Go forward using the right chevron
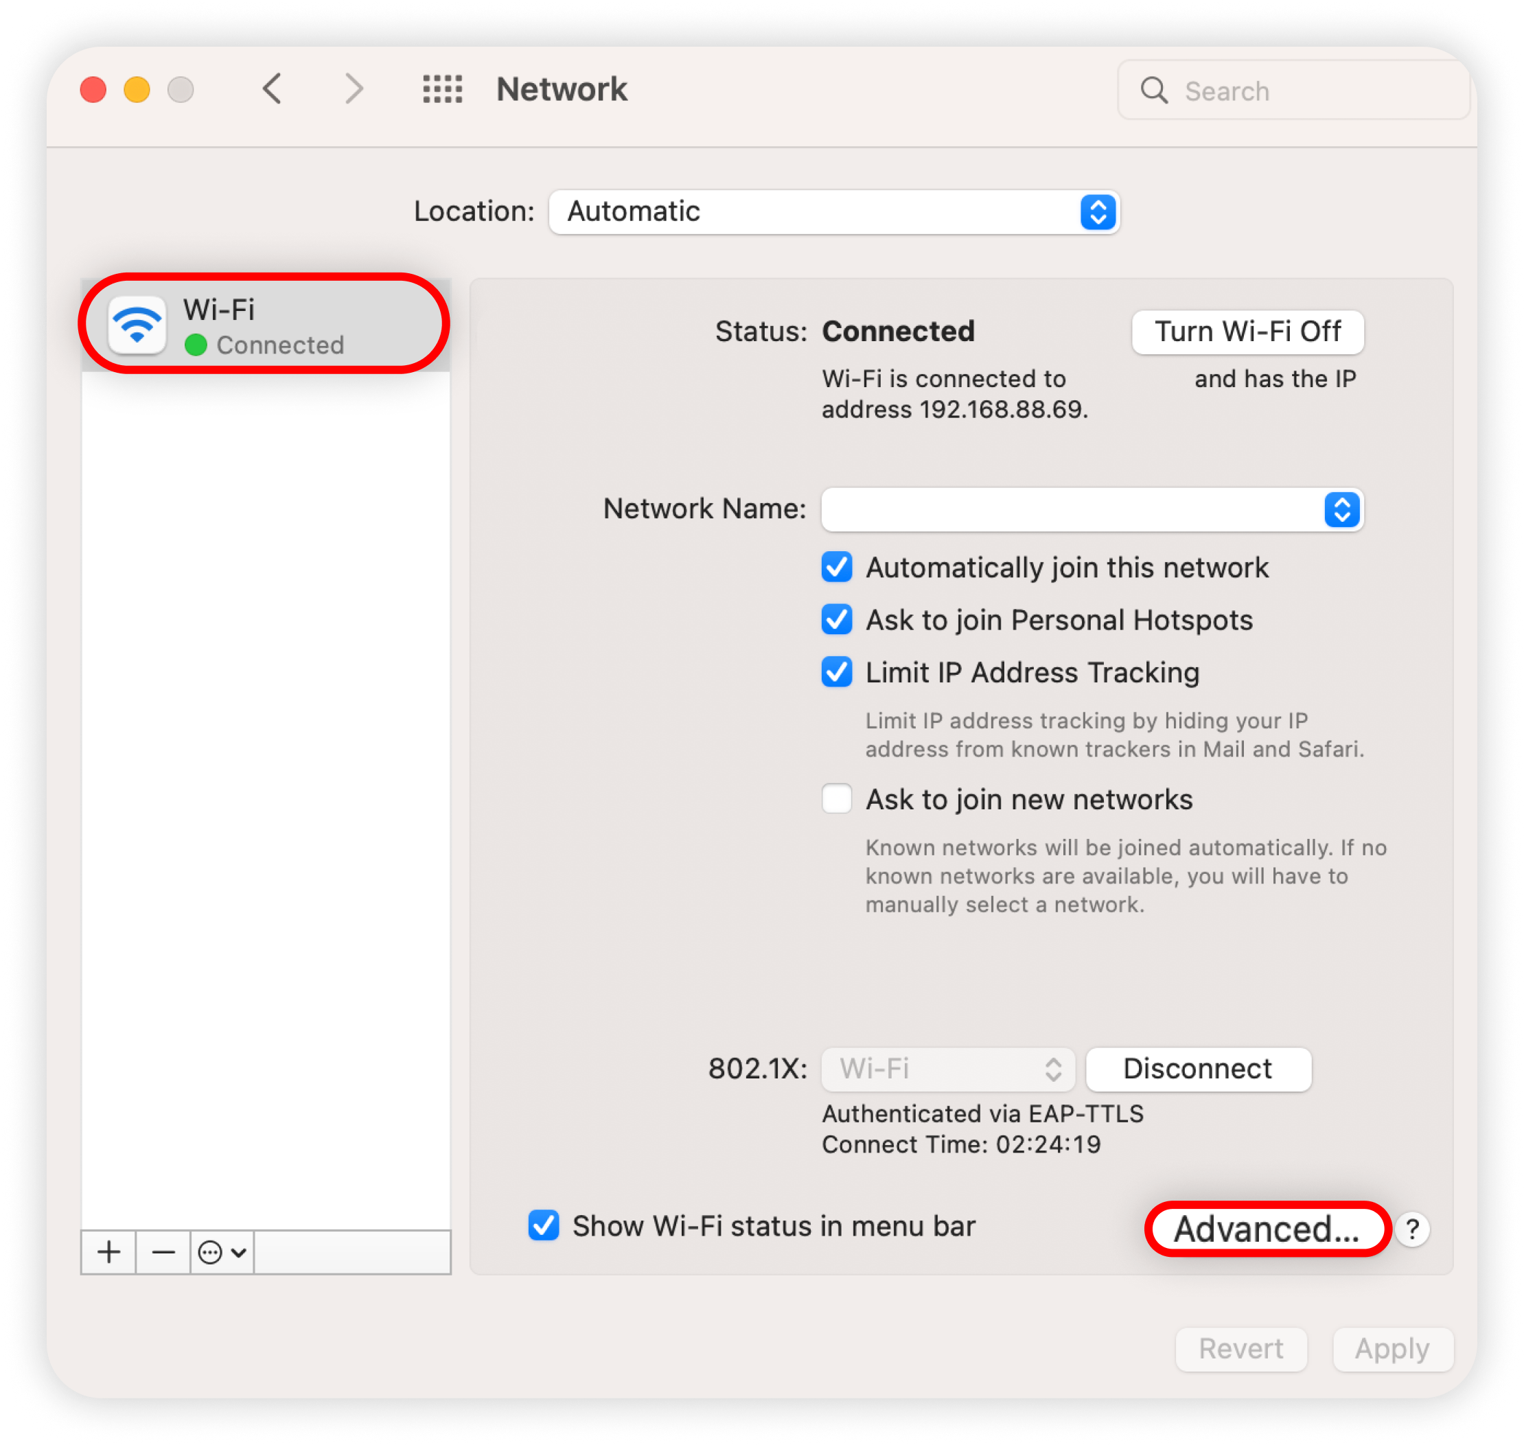Screen dimensions: 1524x1445 click(x=354, y=89)
